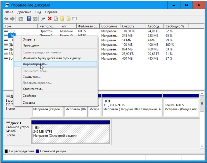Open the Действие menu
This screenshot has height=163, width=207.
coord(24,12)
